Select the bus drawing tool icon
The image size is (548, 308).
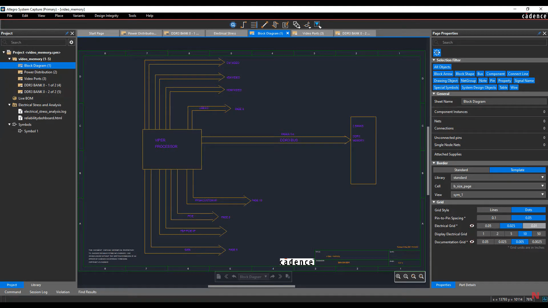point(254,25)
